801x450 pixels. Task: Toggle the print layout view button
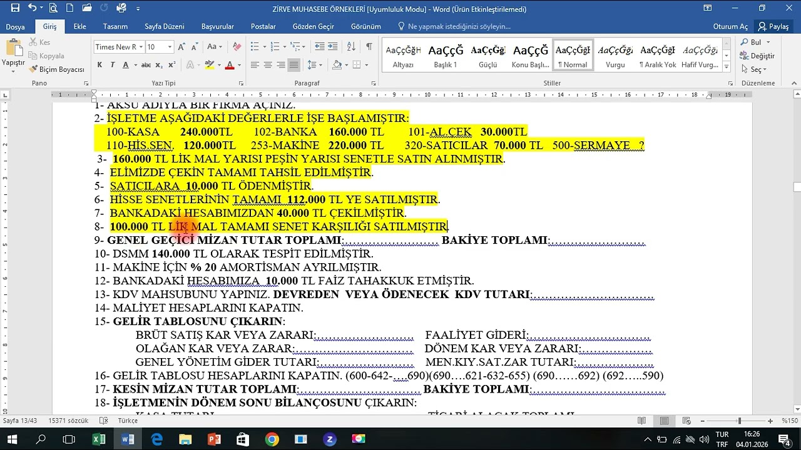click(x=664, y=421)
